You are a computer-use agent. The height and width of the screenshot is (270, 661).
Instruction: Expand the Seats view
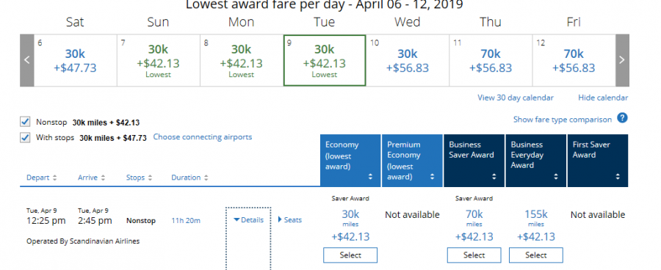pyautogui.click(x=289, y=219)
